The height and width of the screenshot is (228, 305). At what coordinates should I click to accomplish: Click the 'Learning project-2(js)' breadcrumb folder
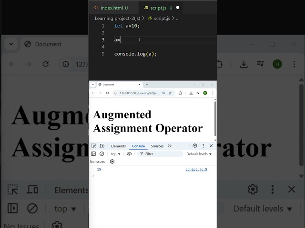(117, 19)
